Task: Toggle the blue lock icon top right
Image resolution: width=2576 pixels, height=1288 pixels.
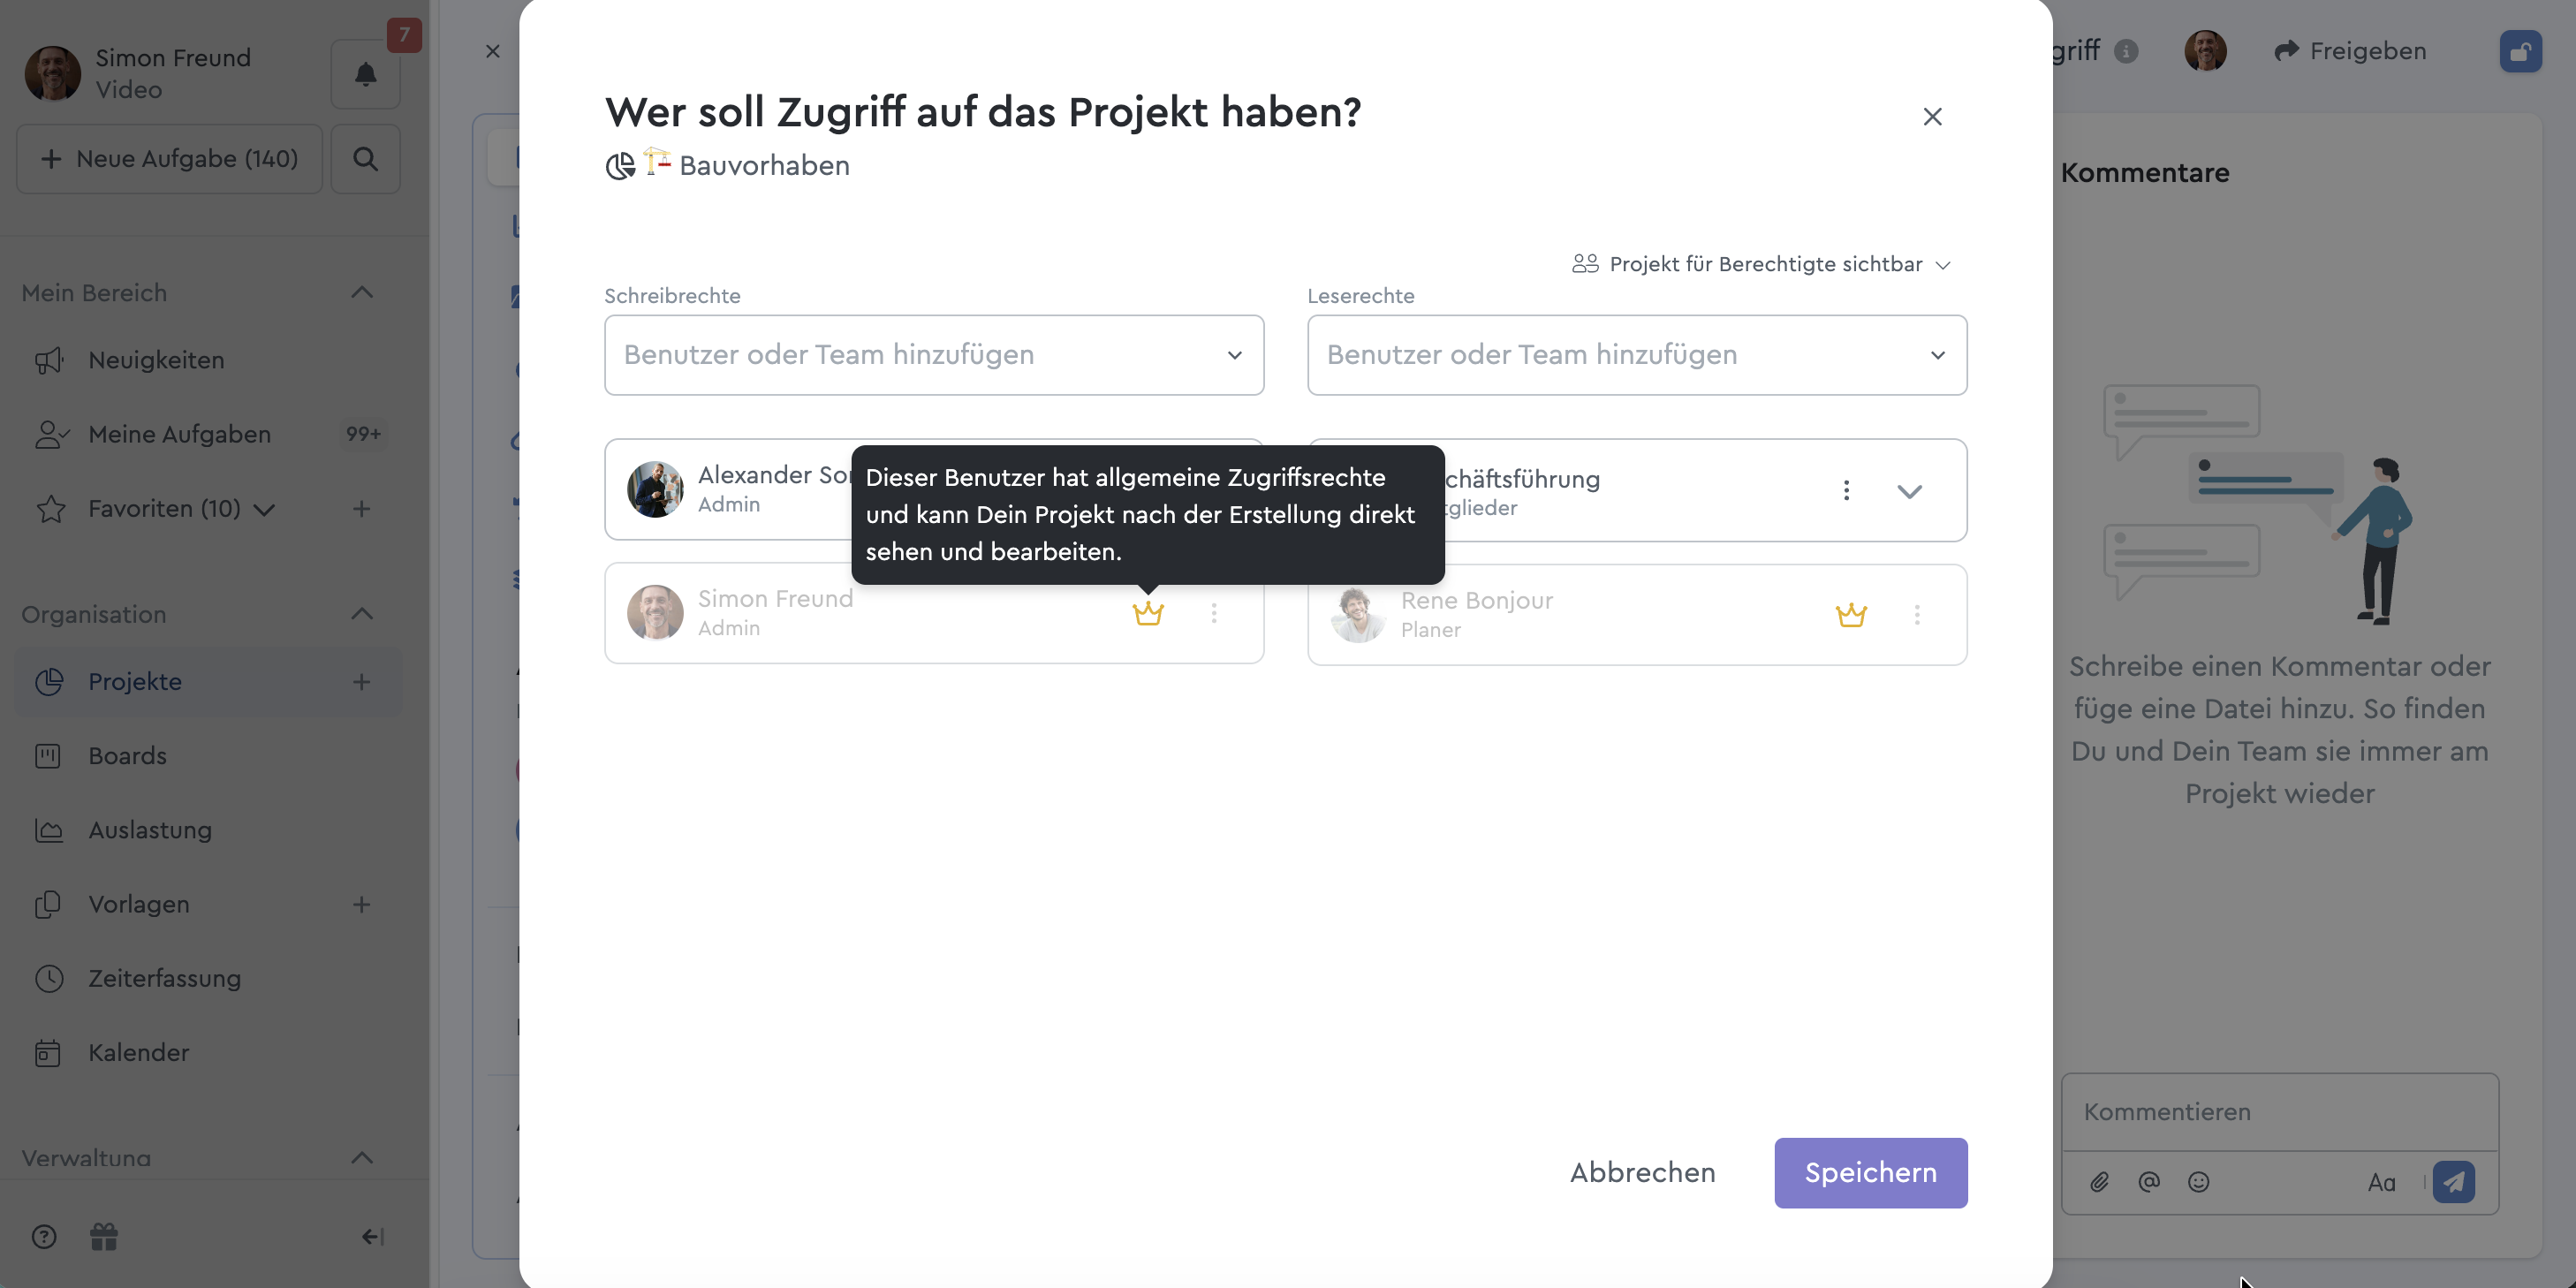Action: tap(2520, 51)
